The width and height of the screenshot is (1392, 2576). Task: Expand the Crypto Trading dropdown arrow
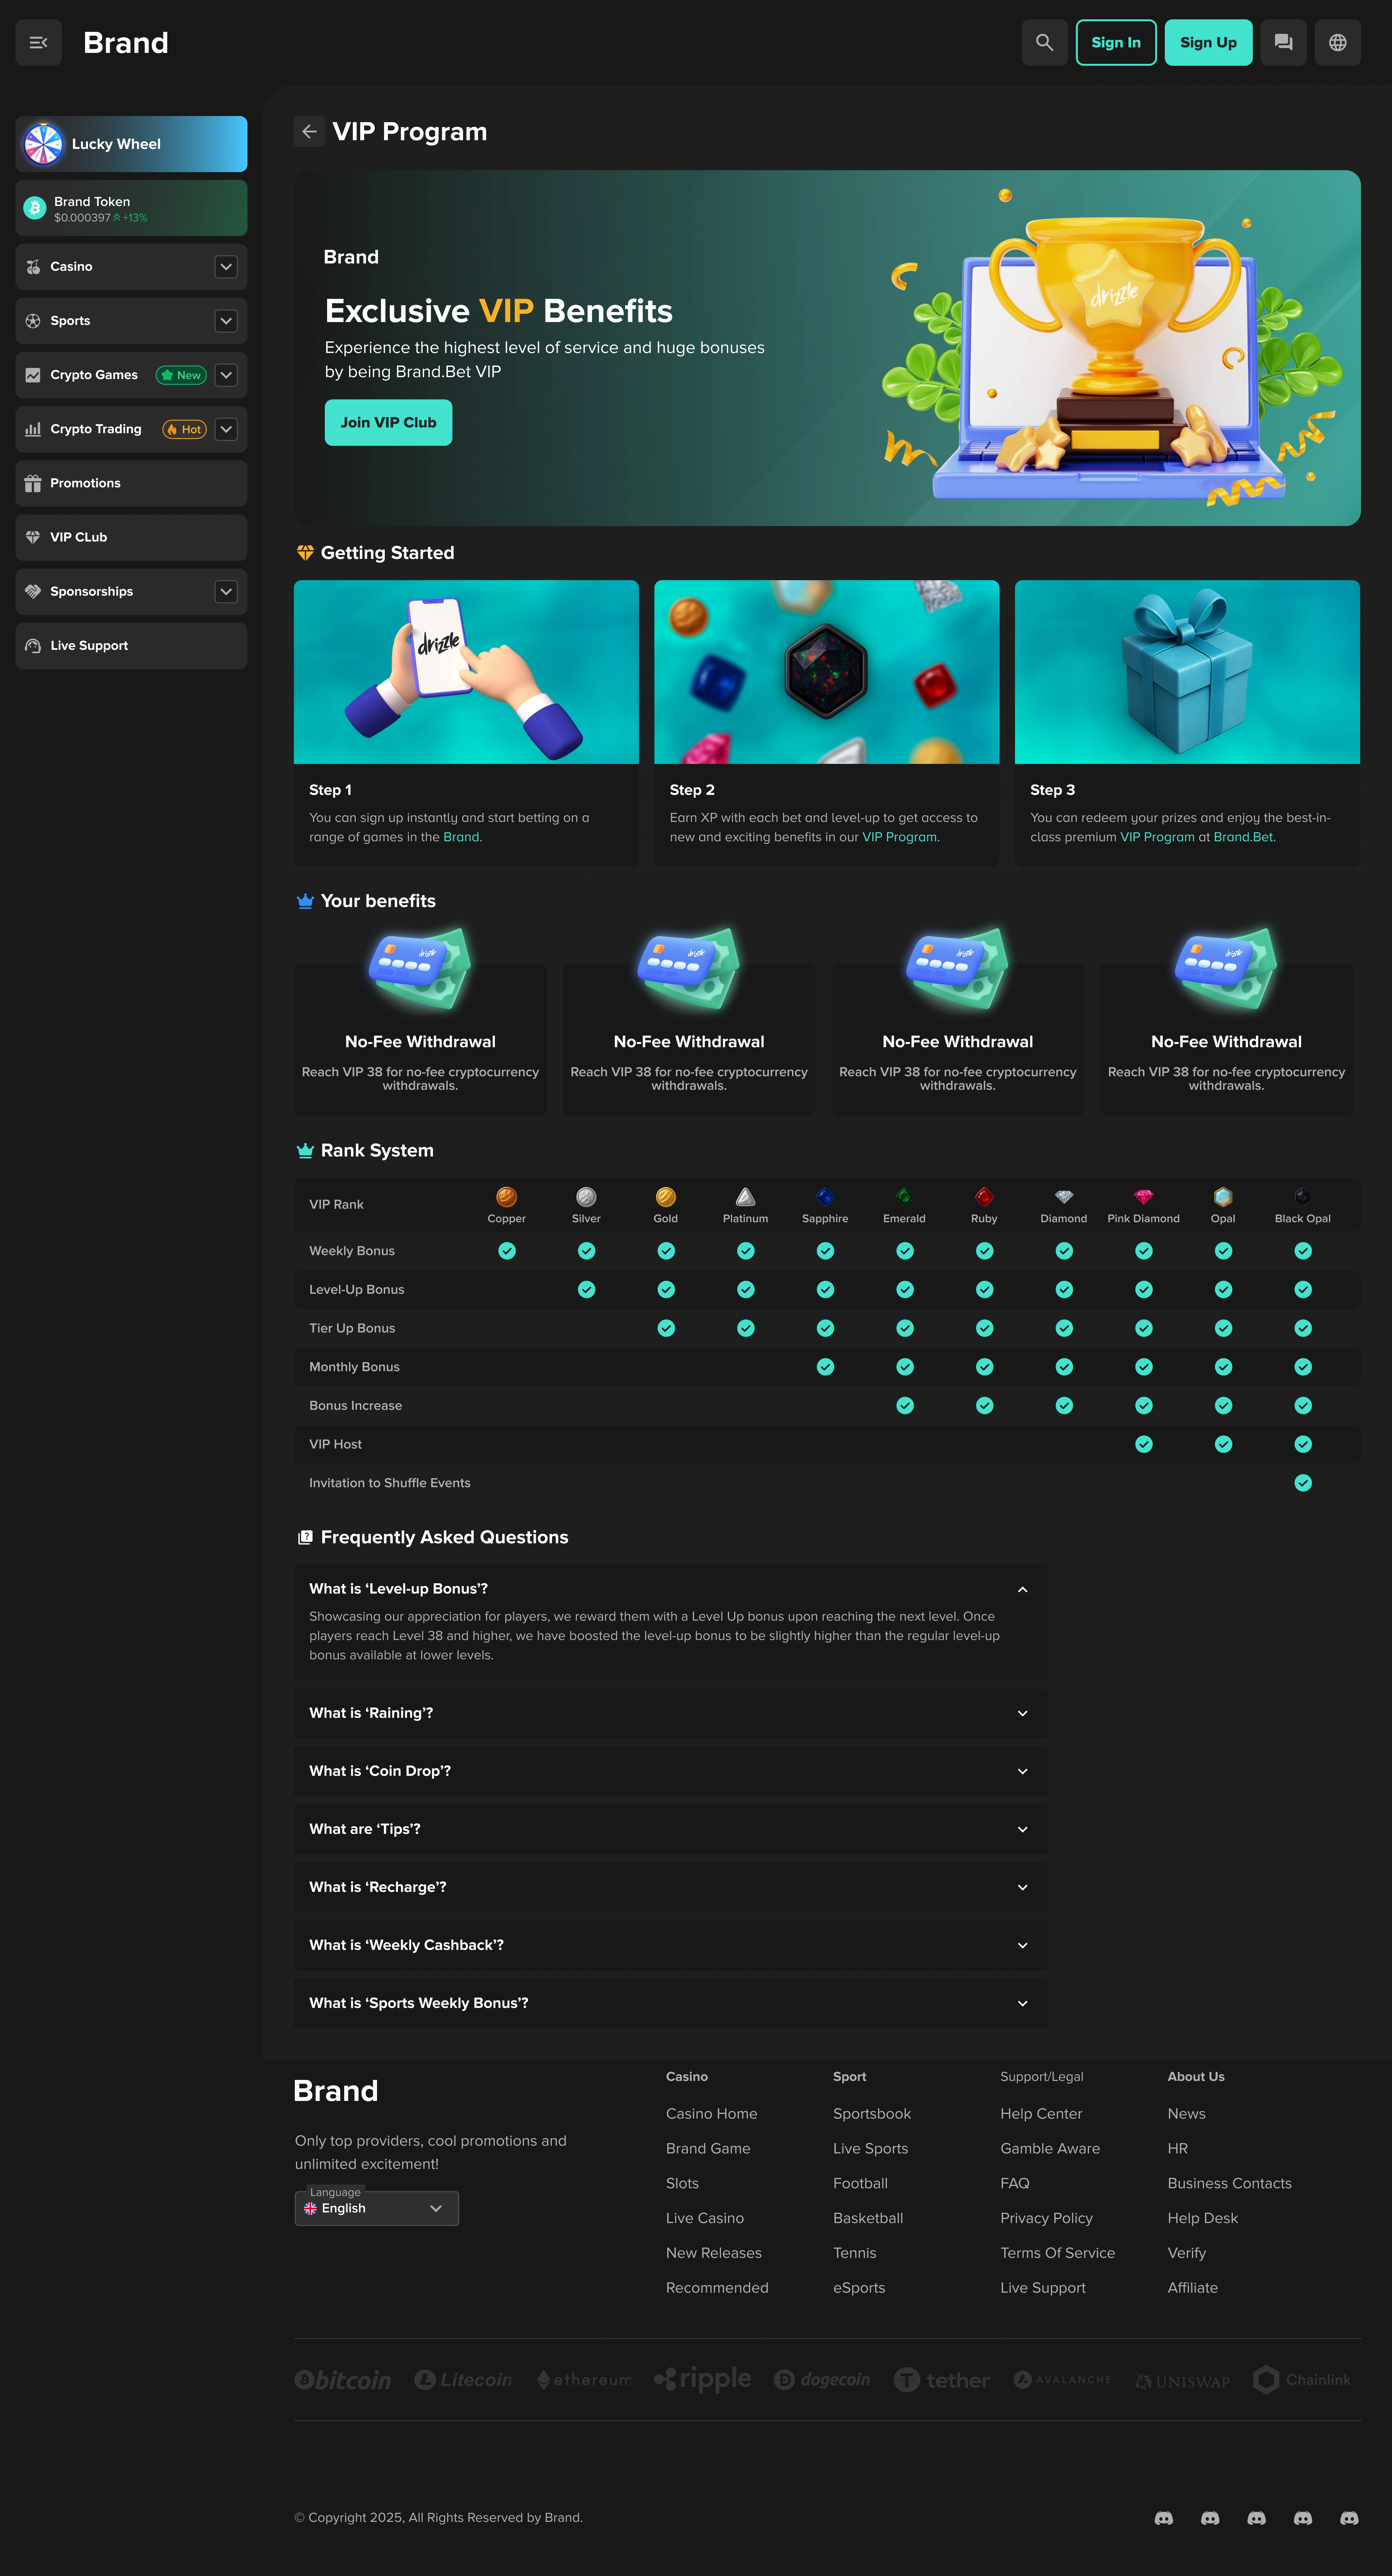[x=226, y=429]
